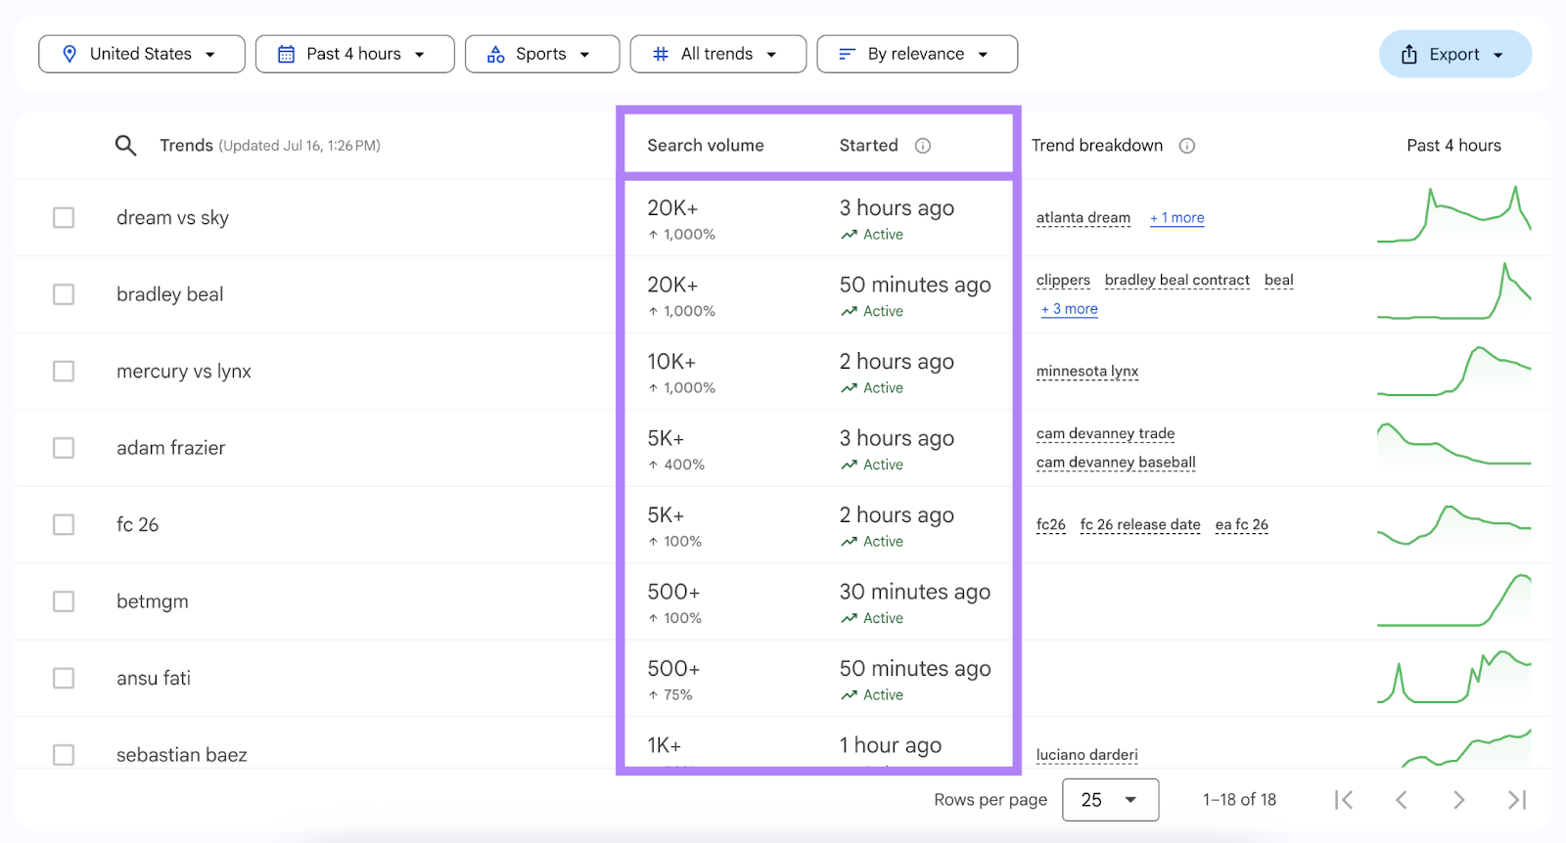Screen dimensions: 1566x843
Task: Go to the first page of results
Action: pos(1344,800)
